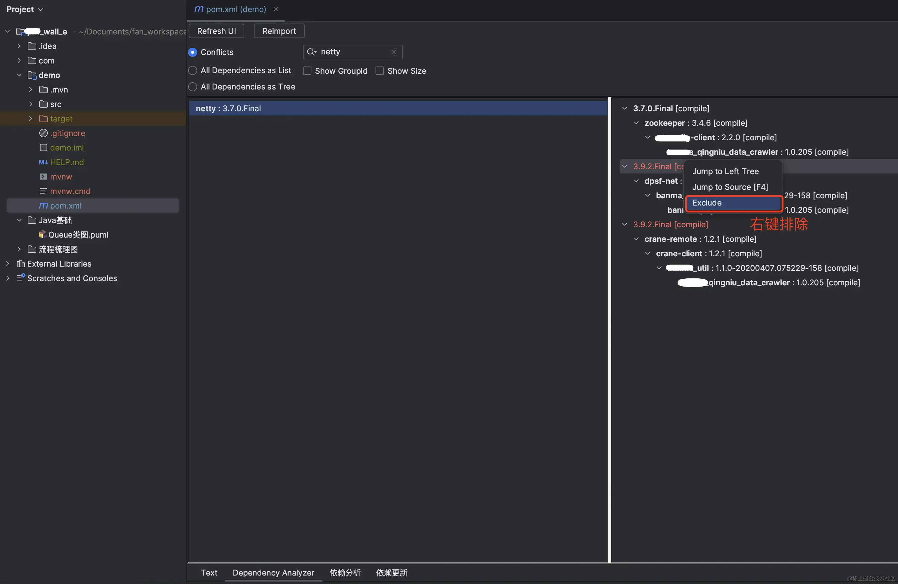Enable the Show GroupId checkbox

tap(307, 71)
